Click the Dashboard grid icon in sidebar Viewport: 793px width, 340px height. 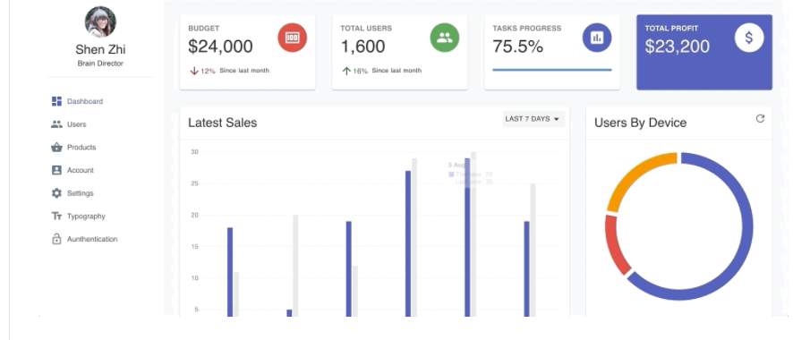coord(56,101)
